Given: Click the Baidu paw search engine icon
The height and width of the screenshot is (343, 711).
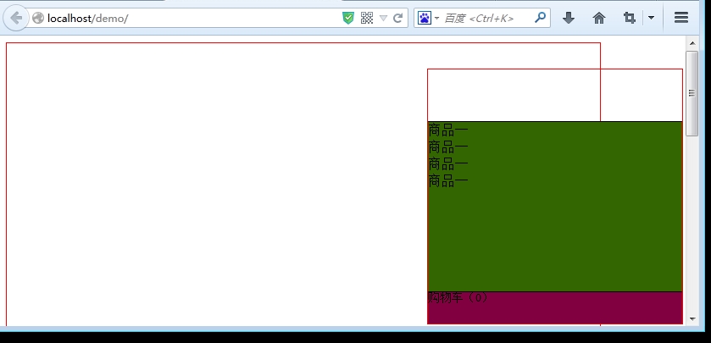Looking at the screenshot, I should (x=424, y=18).
